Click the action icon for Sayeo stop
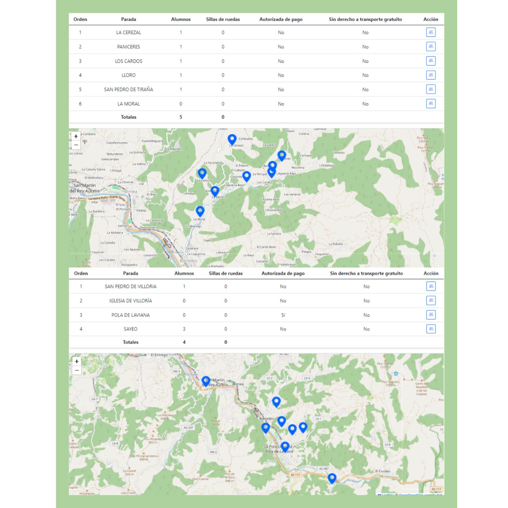The height and width of the screenshot is (508, 508). click(431, 329)
